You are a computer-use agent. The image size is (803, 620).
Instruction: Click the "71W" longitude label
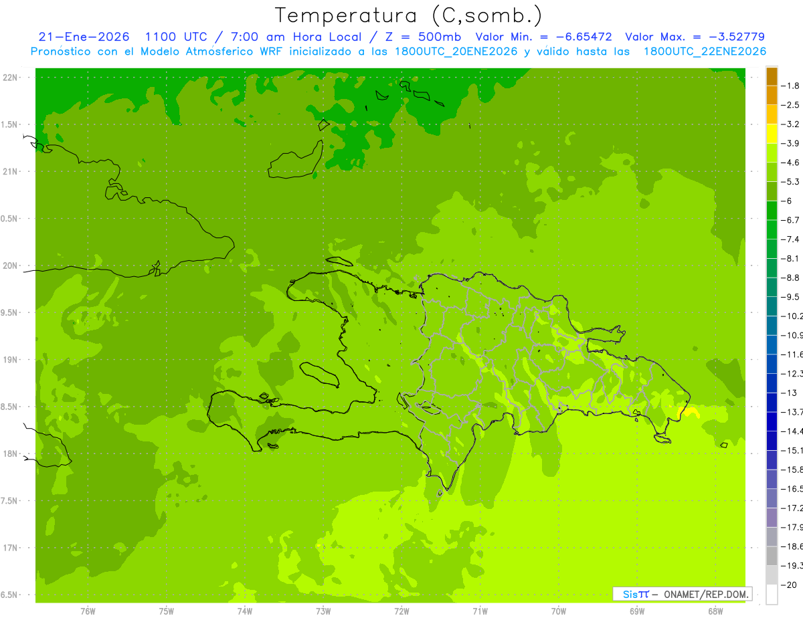point(480,611)
